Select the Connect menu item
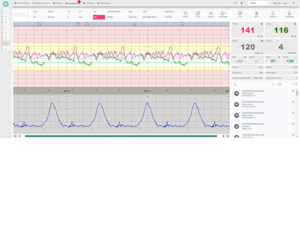 click(88, 3)
